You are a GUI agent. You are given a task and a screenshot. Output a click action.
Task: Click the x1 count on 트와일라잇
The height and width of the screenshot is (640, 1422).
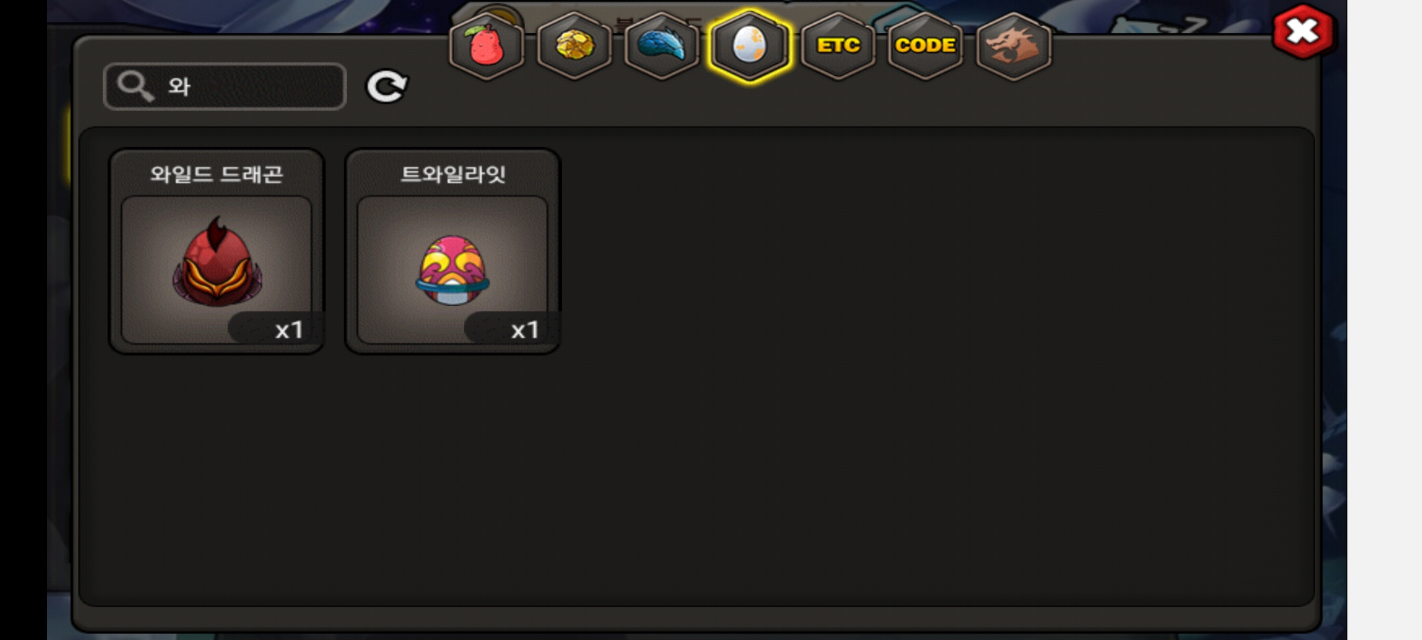(525, 330)
